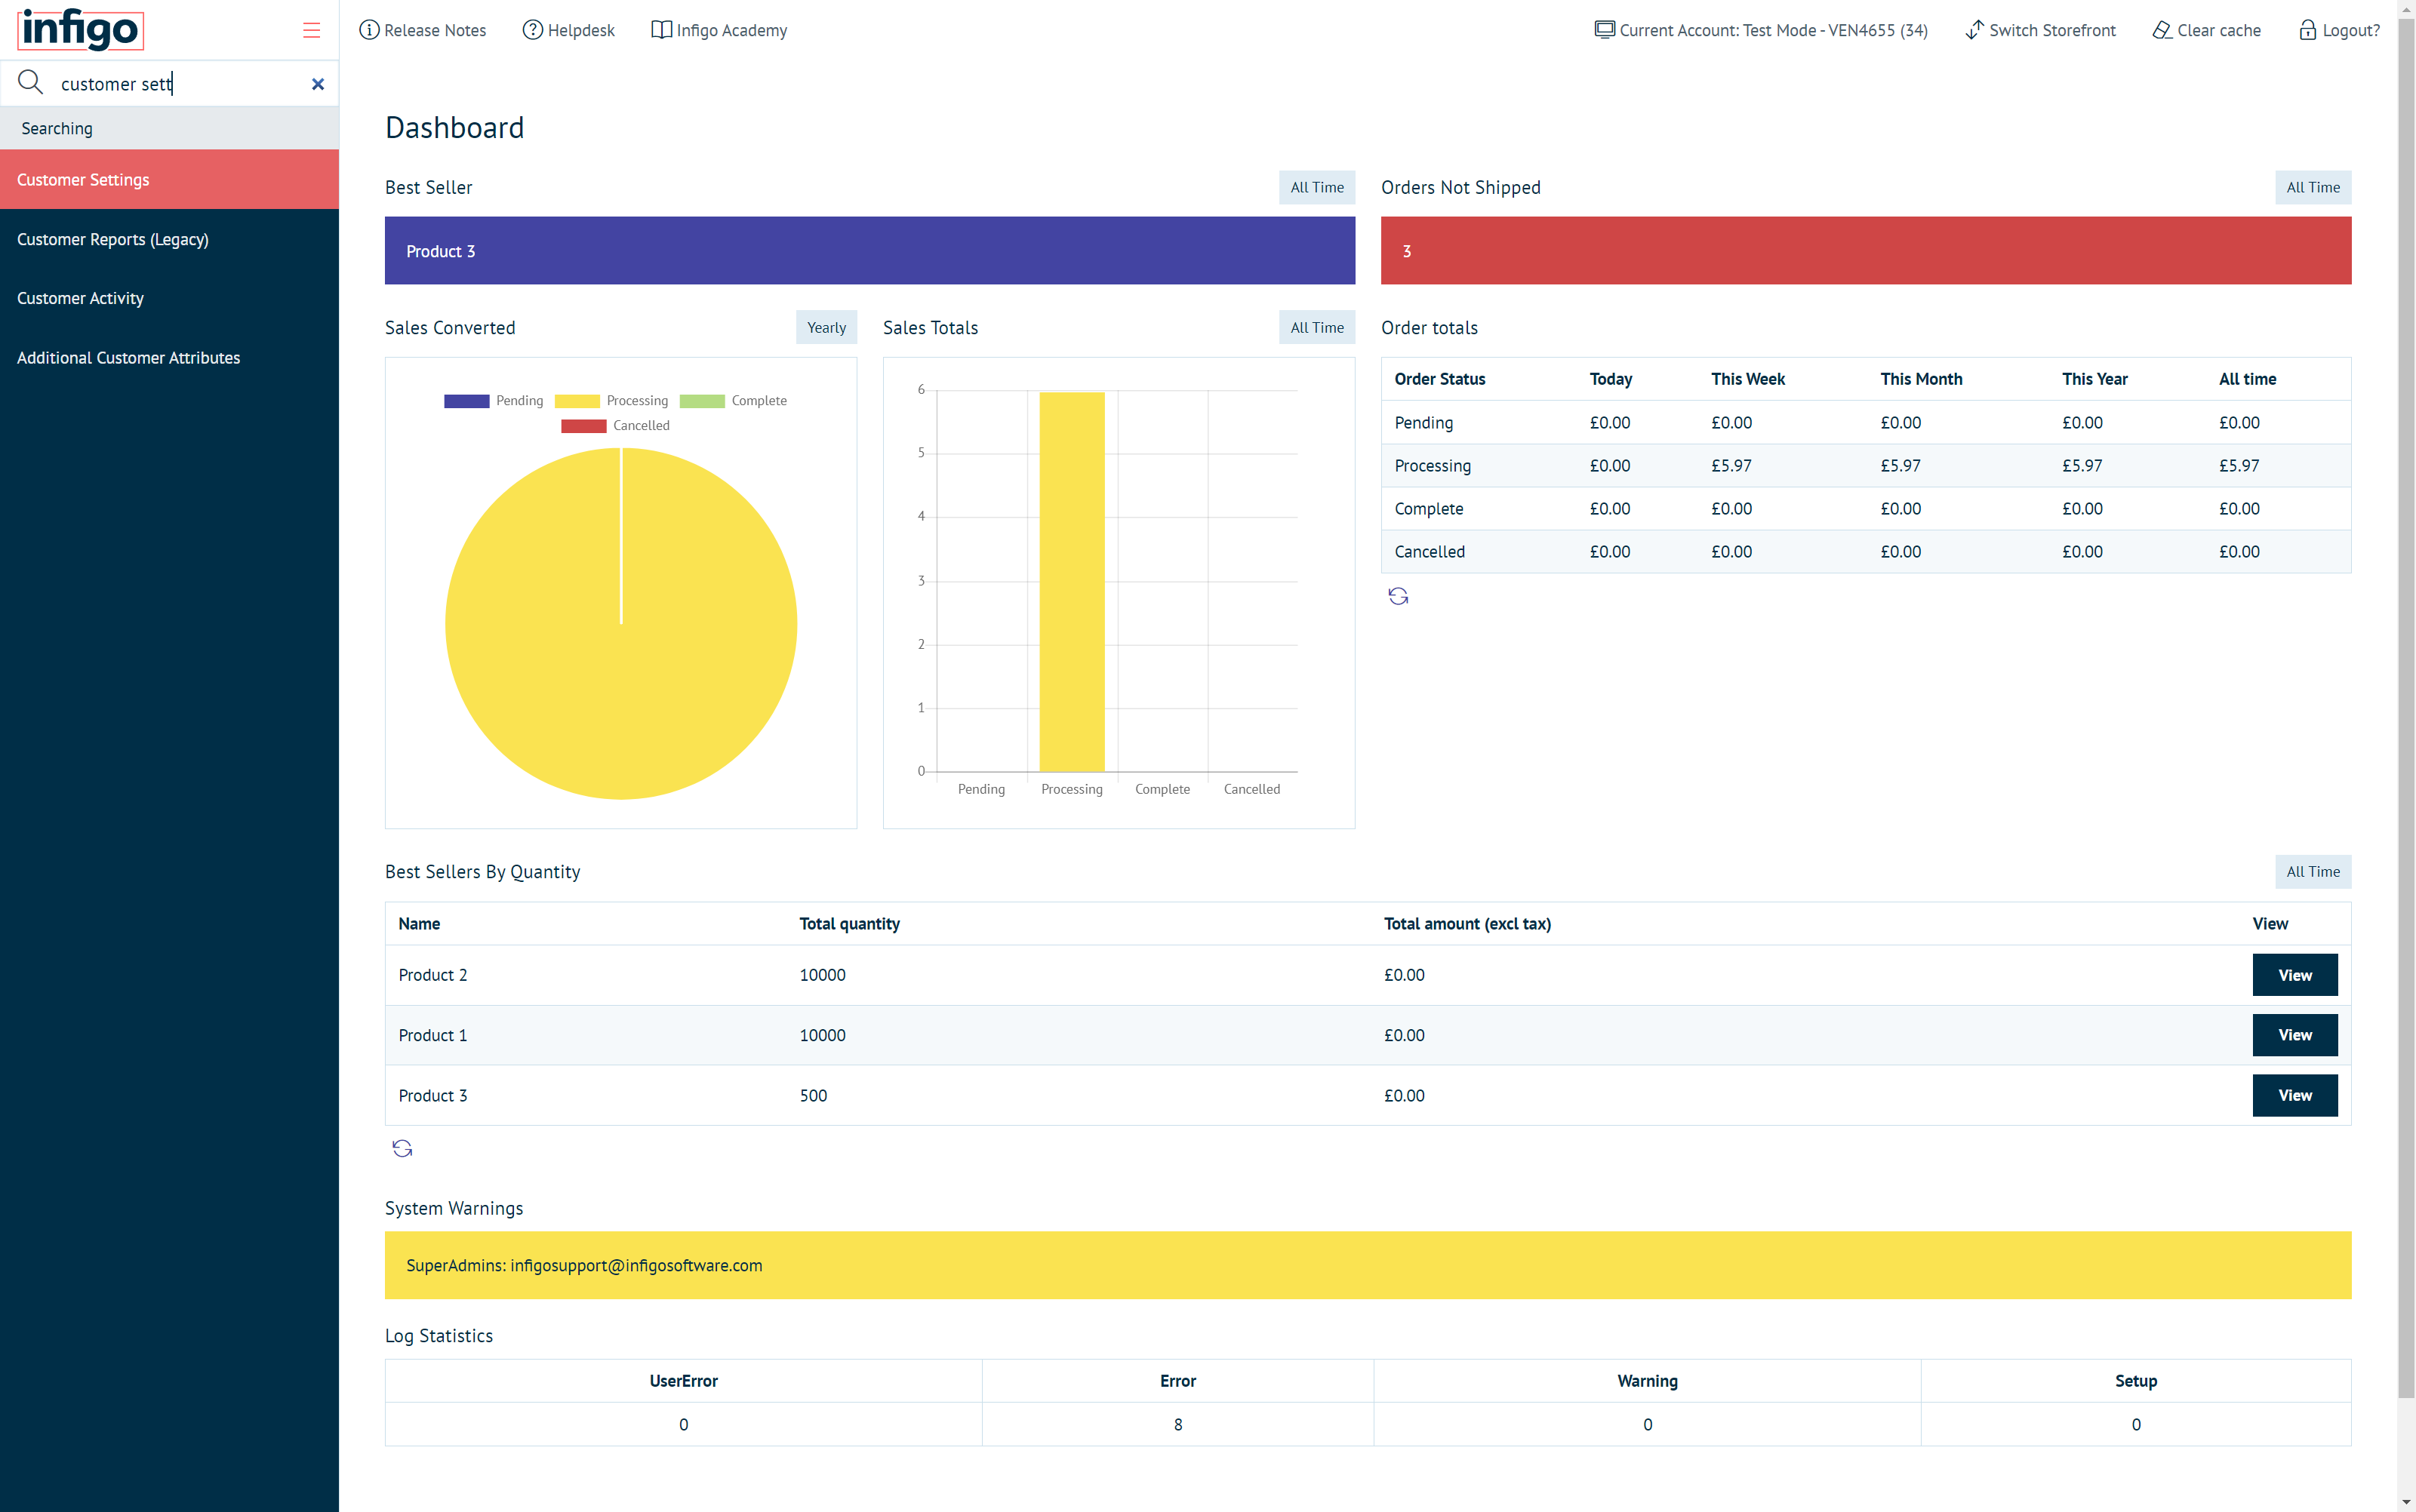The width and height of the screenshot is (2416, 1512).
Task: Click the Release Notes info icon
Action: (369, 30)
